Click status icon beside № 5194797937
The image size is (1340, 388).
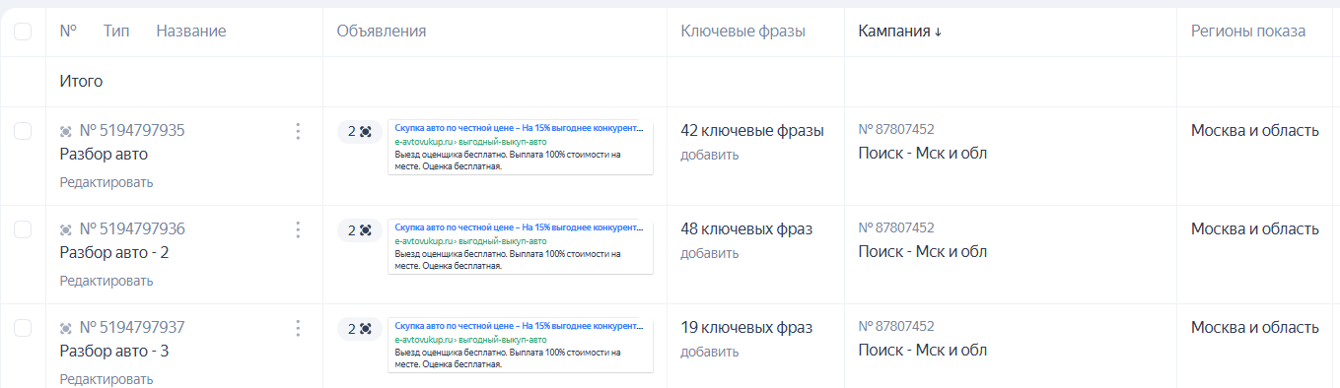(66, 328)
